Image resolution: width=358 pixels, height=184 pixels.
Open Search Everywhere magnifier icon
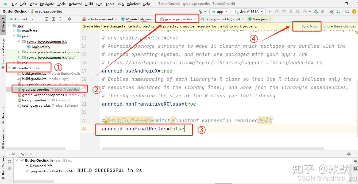[347, 11]
